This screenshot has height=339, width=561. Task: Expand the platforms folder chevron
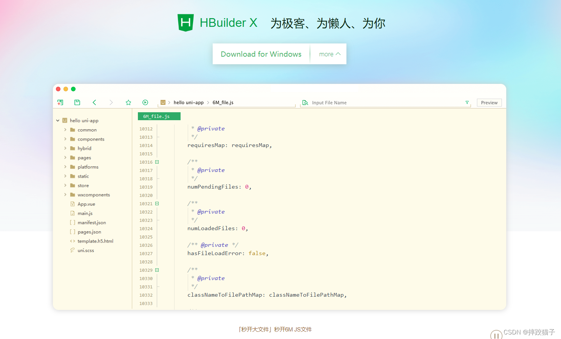click(x=65, y=167)
